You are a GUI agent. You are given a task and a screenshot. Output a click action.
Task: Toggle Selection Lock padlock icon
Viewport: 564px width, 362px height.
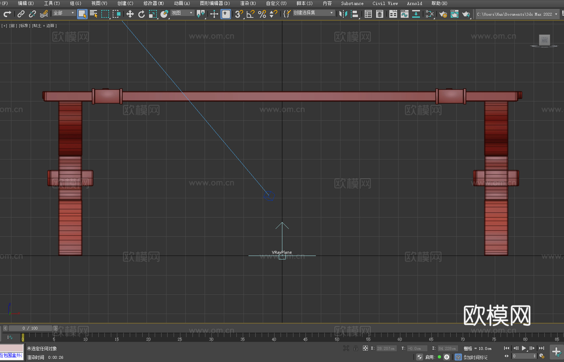point(356,348)
